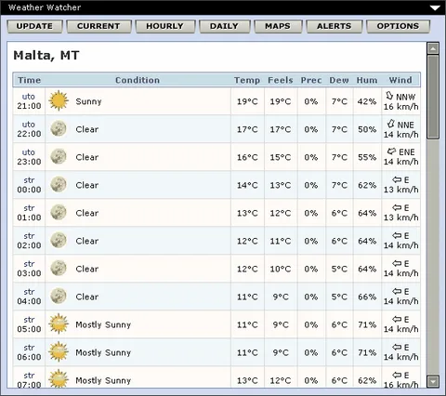Click the Condition column header
This screenshot has height=396, width=446.
[x=138, y=80]
